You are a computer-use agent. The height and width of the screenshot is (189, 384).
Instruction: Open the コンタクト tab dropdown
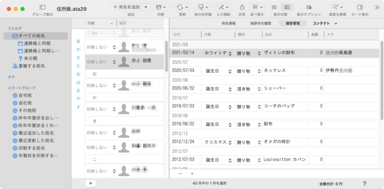[325, 23]
